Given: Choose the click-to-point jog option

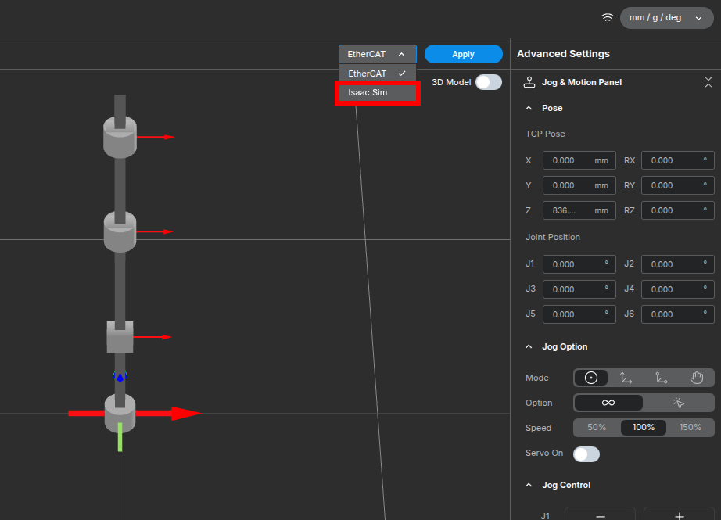Looking at the screenshot, I should (678, 403).
